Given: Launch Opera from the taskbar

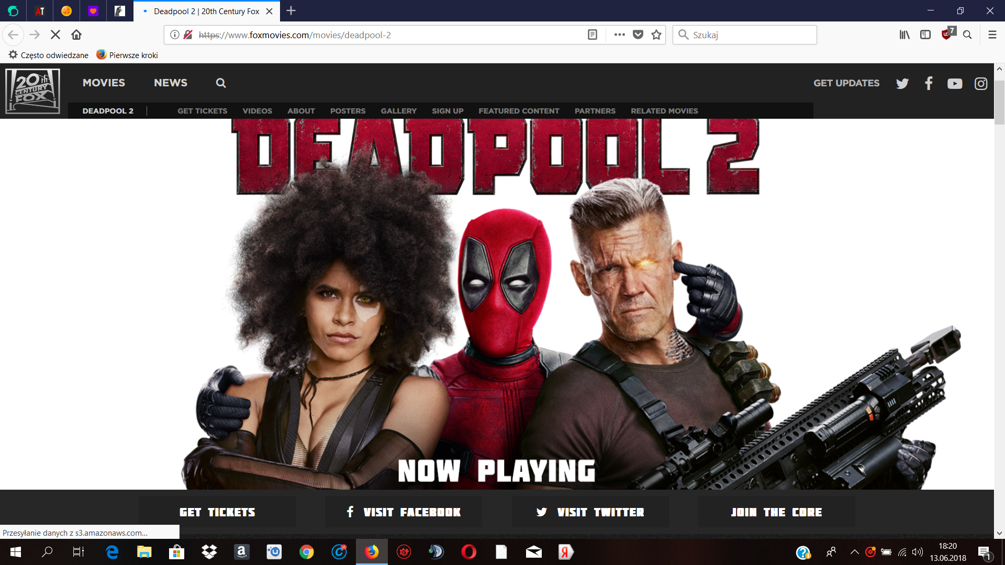Looking at the screenshot, I should click(x=468, y=552).
